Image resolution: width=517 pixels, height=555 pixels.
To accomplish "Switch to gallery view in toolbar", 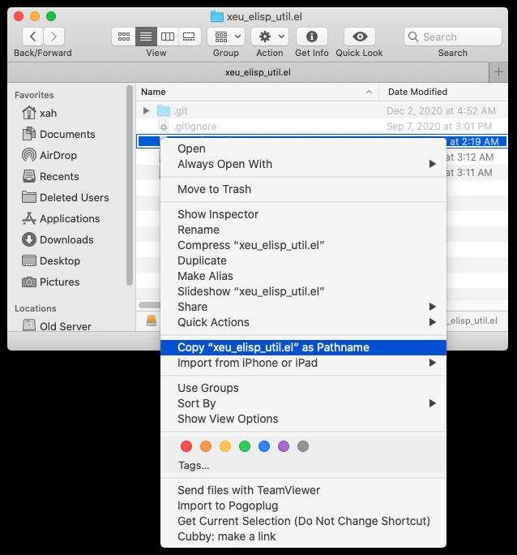I will [190, 37].
